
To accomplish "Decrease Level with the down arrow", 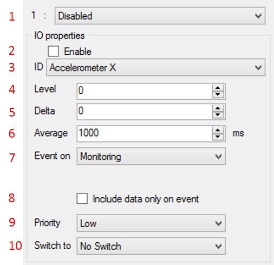I will click(218, 94).
